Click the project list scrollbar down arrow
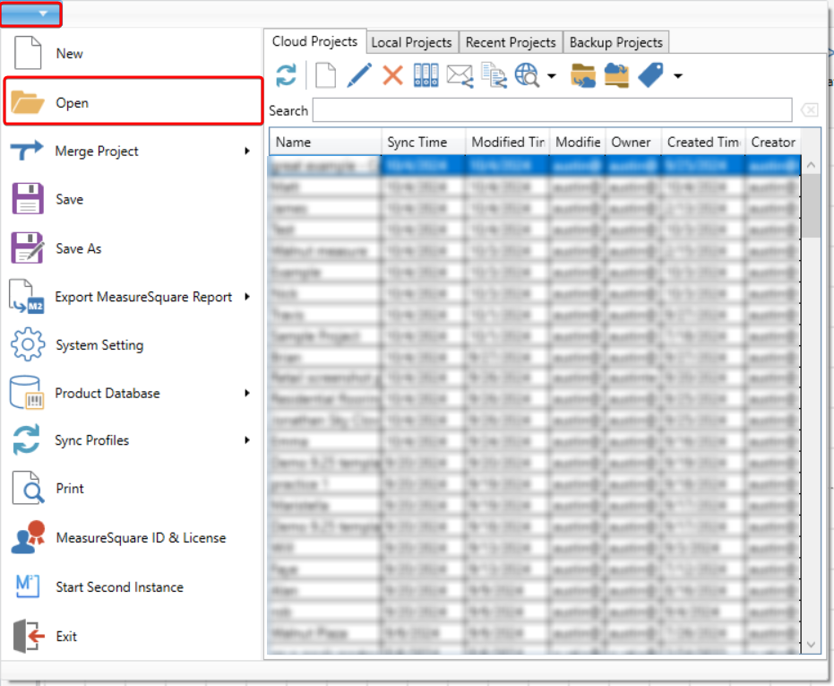Screen dimensions: 834x686 pyautogui.click(x=811, y=645)
